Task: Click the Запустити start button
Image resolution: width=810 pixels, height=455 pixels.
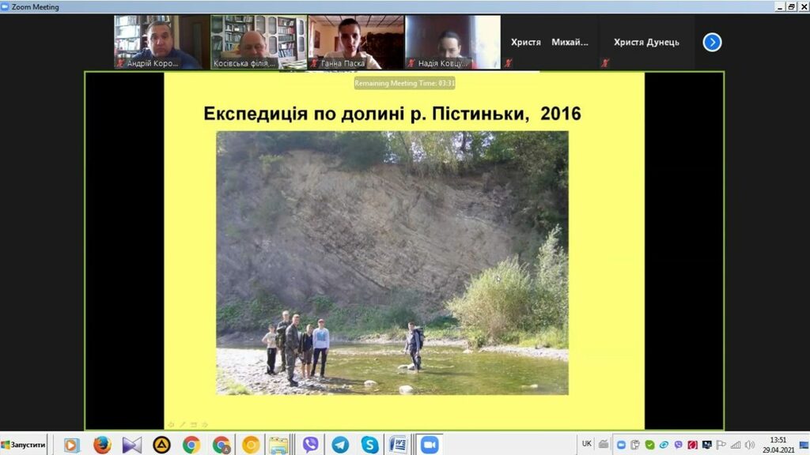Action: tap(24, 445)
